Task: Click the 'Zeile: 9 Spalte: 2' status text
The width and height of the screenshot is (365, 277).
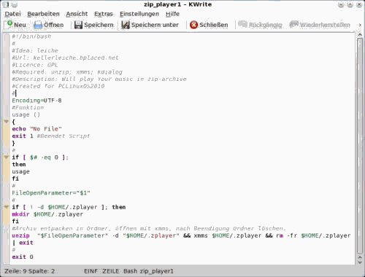Action: point(29,271)
